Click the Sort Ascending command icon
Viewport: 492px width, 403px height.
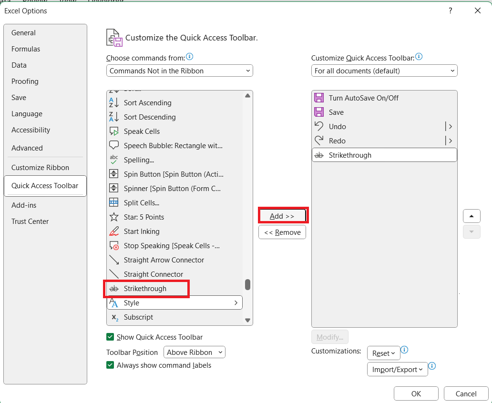[x=114, y=103]
